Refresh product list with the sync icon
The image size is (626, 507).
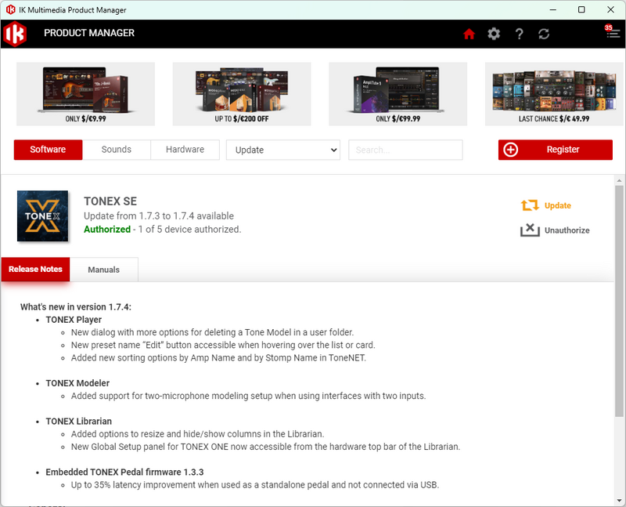[x=544, y=34]
